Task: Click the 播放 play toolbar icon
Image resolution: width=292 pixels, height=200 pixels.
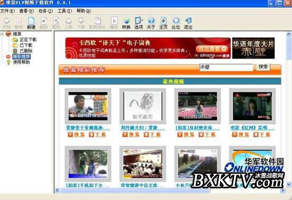Action: [114, 23]
